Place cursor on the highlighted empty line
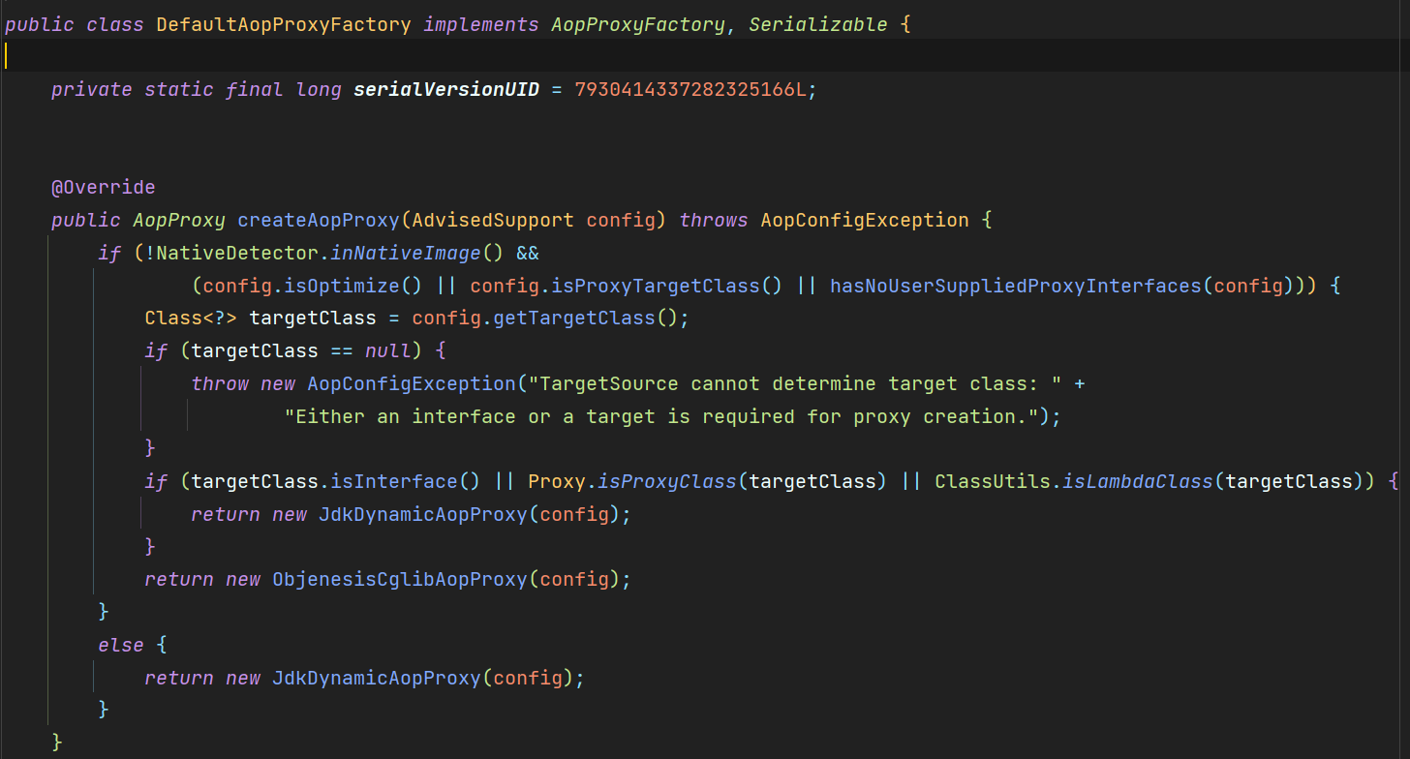 678,56
